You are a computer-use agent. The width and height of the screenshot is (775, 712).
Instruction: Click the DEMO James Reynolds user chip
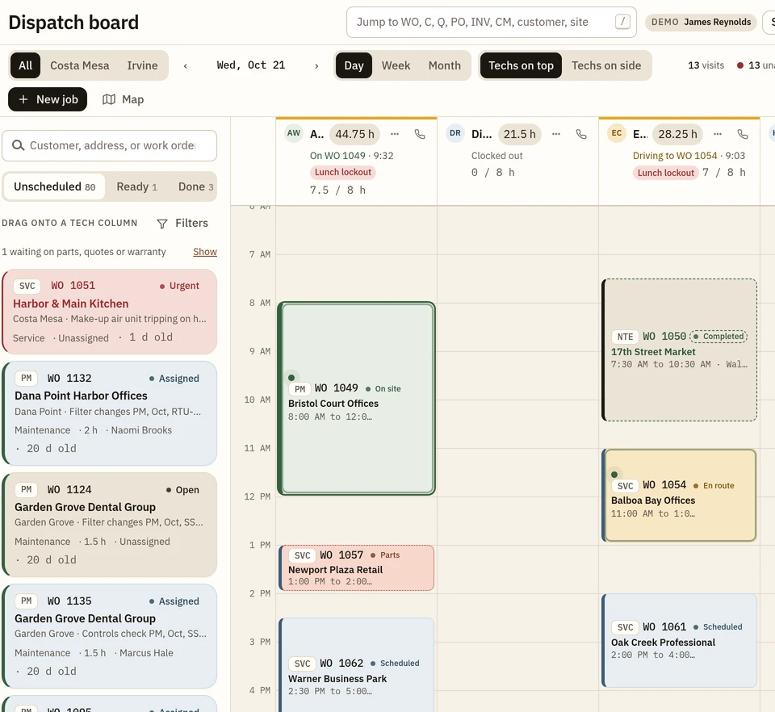tap(701, 23)
